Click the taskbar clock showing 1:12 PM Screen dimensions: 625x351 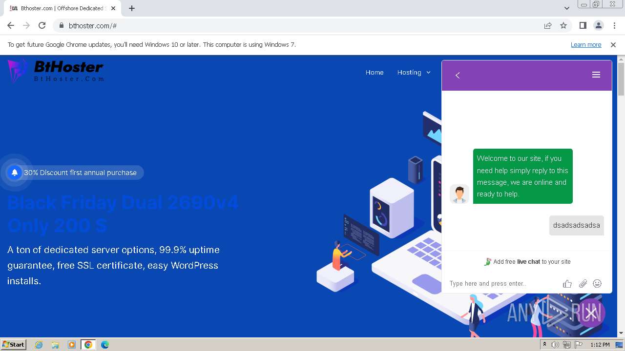(600, 345)
